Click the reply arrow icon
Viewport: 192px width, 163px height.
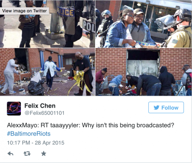coord(10,154)
